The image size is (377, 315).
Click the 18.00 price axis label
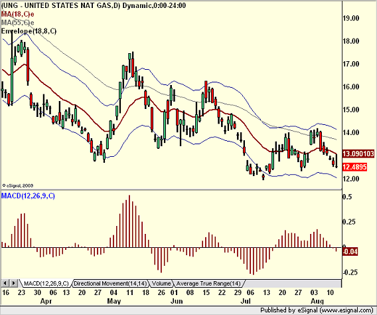coord(351,41)
